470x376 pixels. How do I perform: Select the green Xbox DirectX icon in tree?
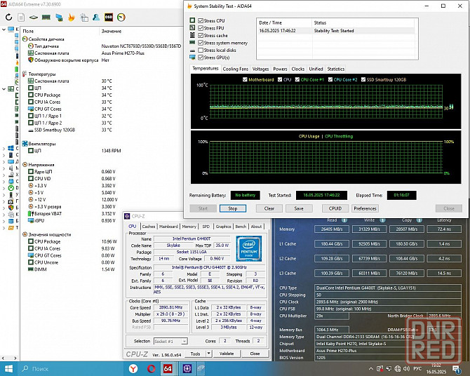(x=11, y=188)
